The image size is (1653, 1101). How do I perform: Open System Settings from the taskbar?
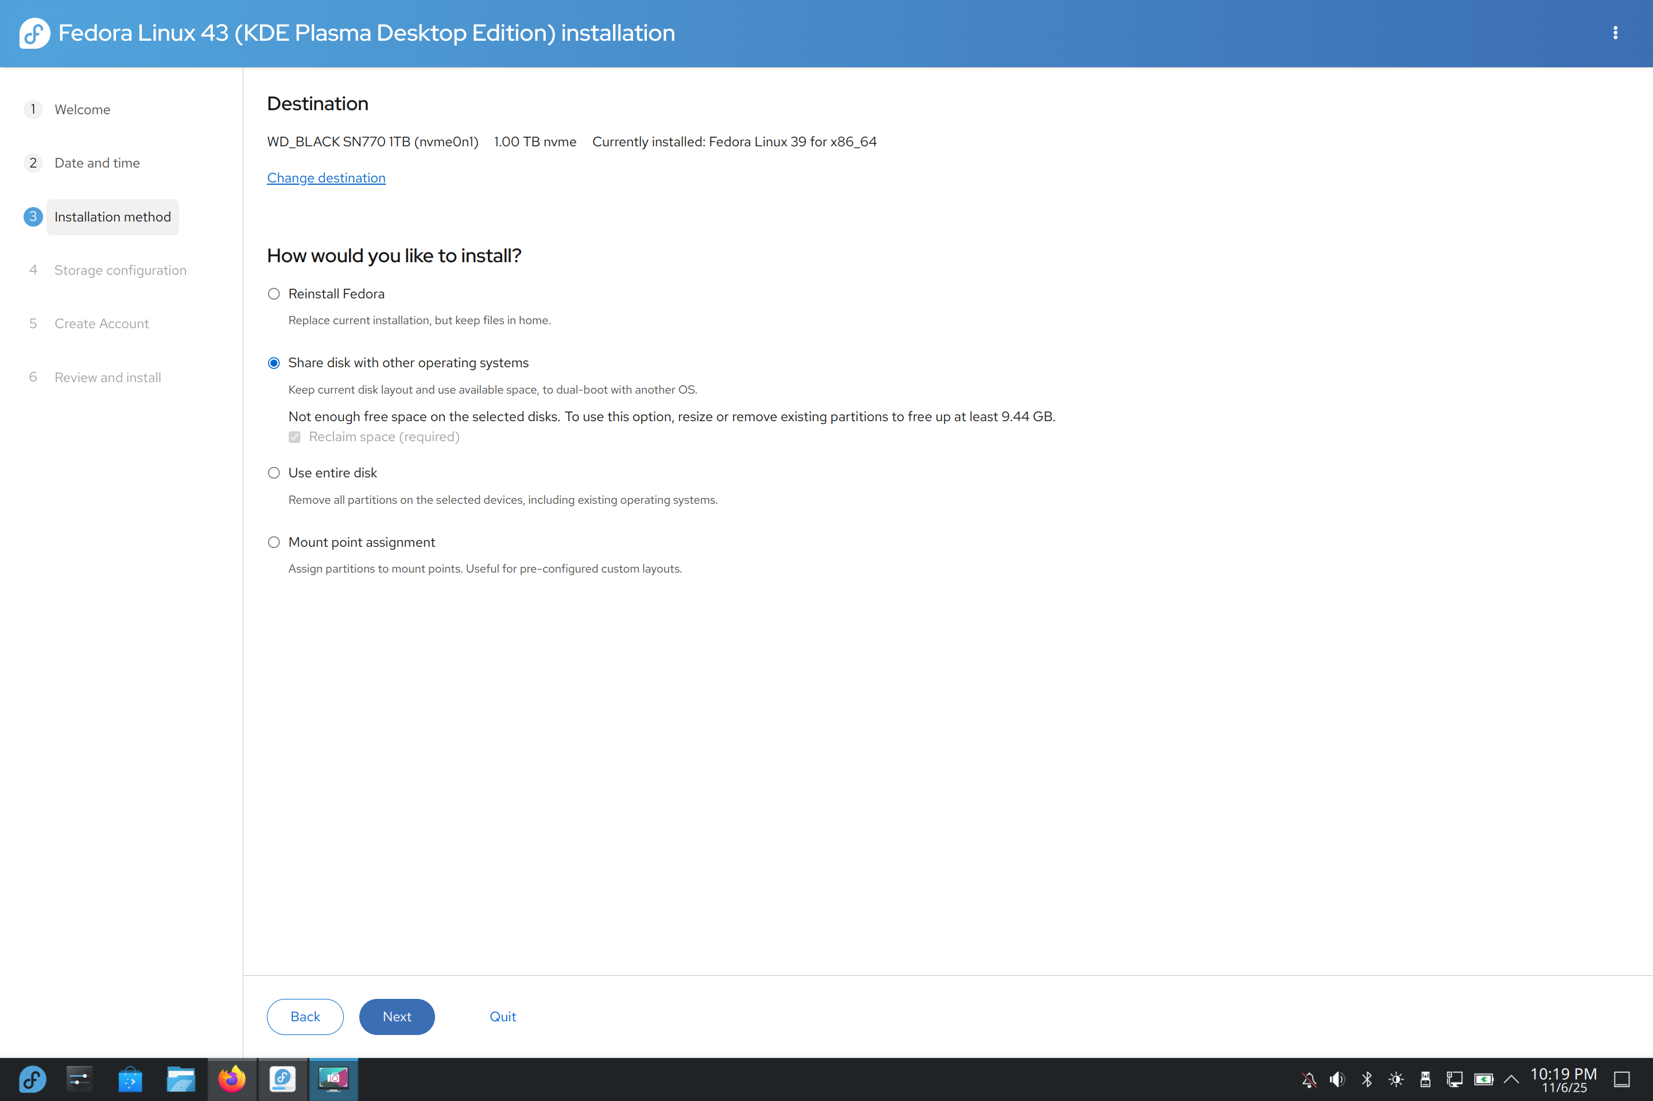(x=79, y=1079)
